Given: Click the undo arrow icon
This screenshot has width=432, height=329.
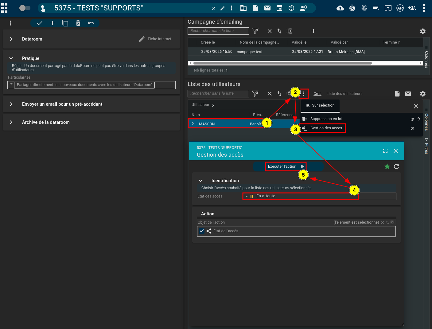Looking at the screenshot, I should pos(91,23).
